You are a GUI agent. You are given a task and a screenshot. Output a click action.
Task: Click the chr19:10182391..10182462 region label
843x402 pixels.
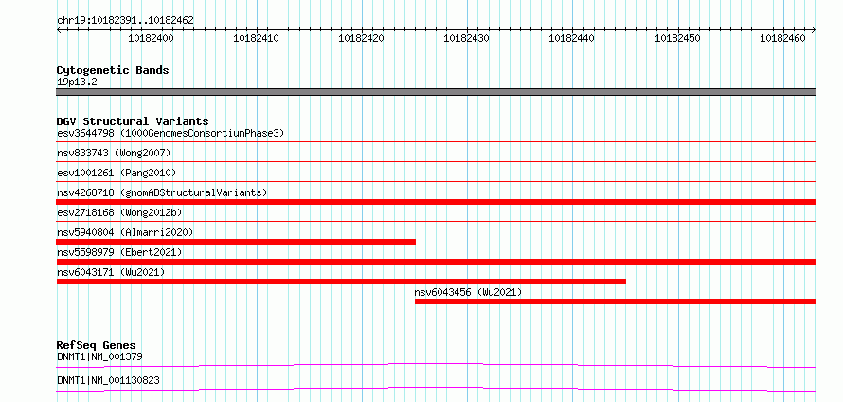click(x=125, y=21)
